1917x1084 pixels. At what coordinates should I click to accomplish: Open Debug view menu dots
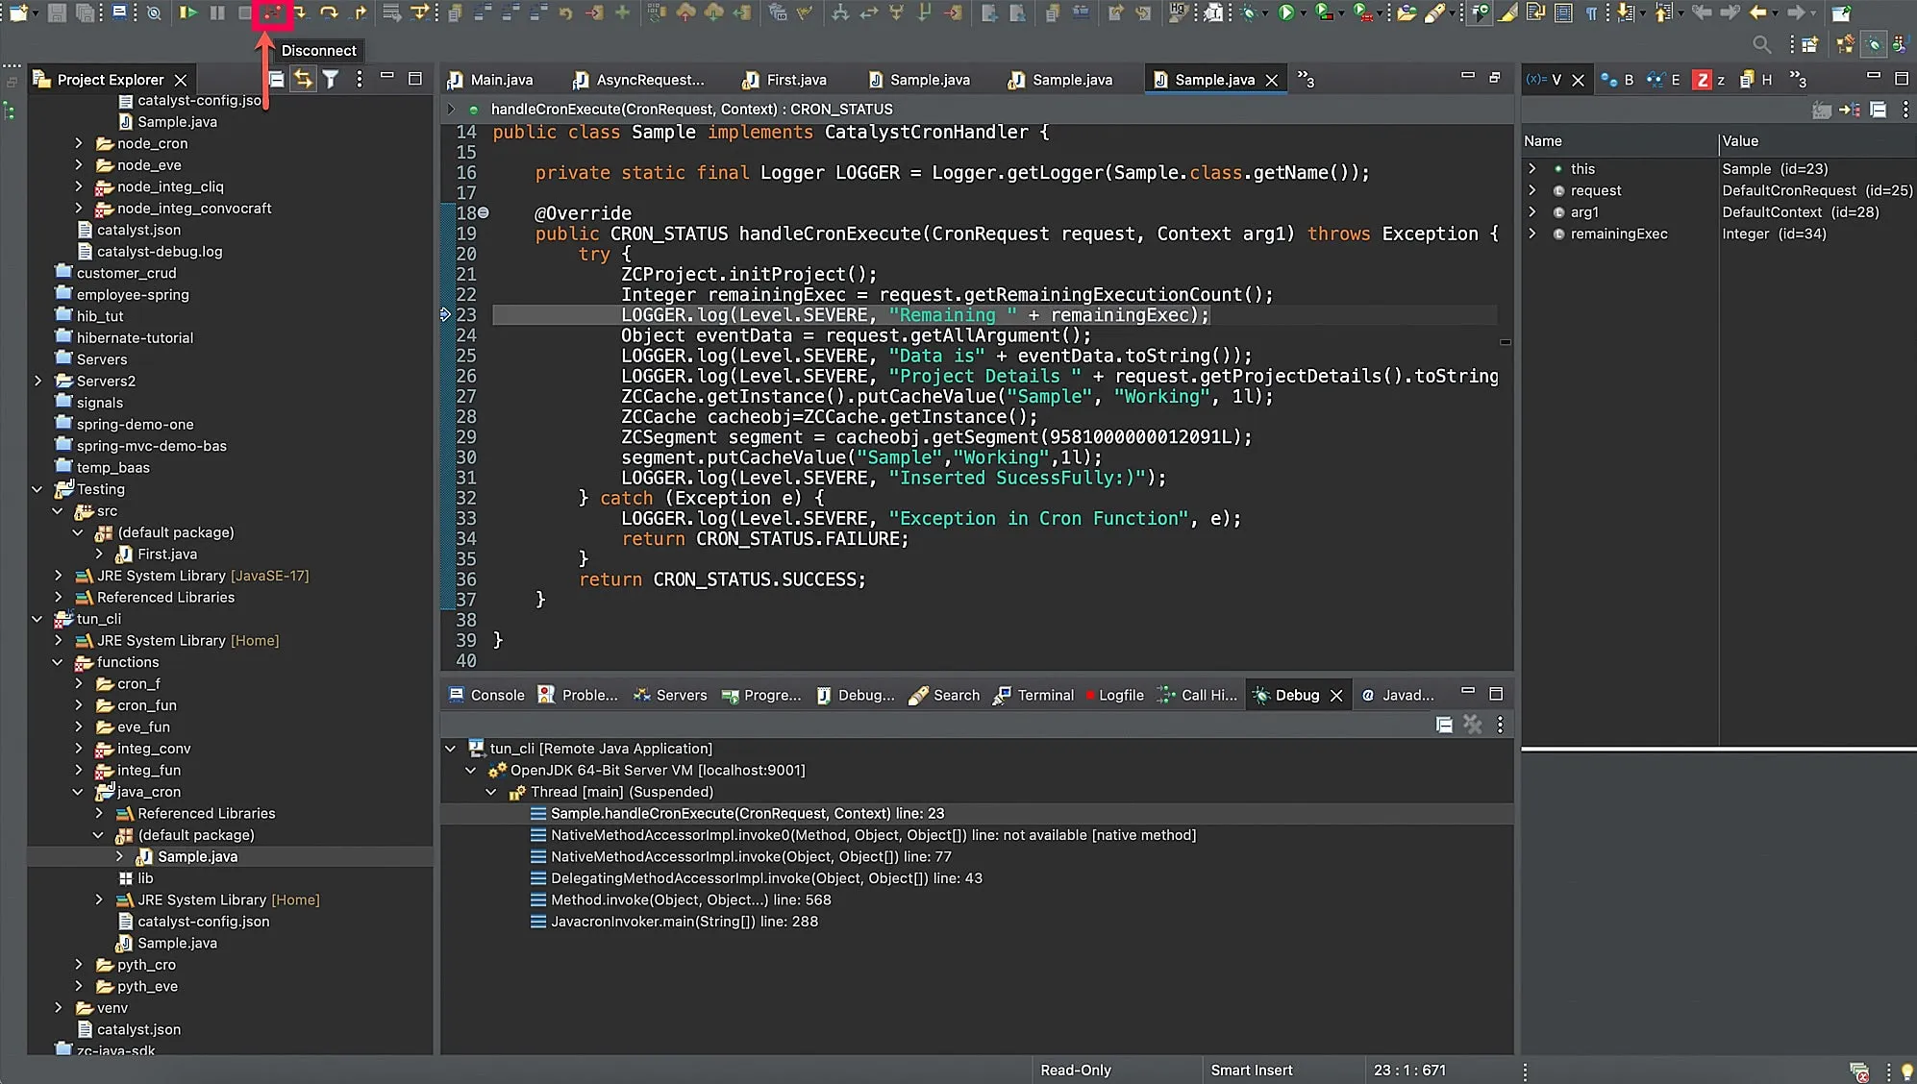click(1500, 724)
